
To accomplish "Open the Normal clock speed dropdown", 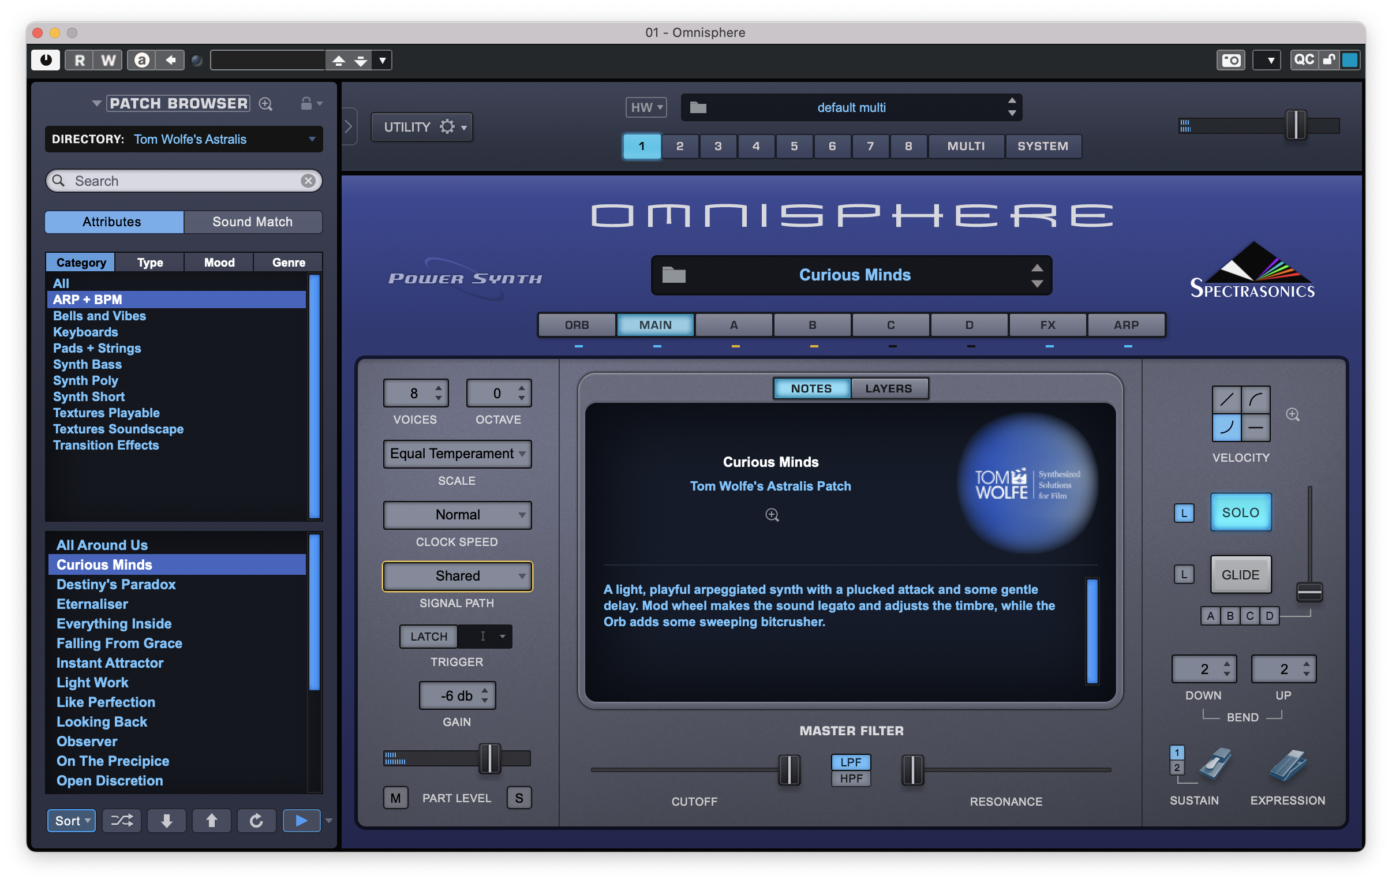I will coord(457,515).
